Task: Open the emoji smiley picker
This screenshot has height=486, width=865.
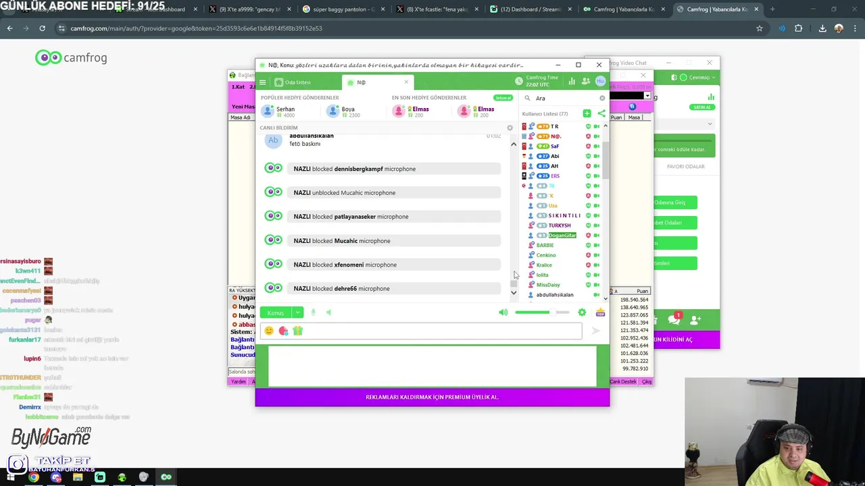Action: 269,331
